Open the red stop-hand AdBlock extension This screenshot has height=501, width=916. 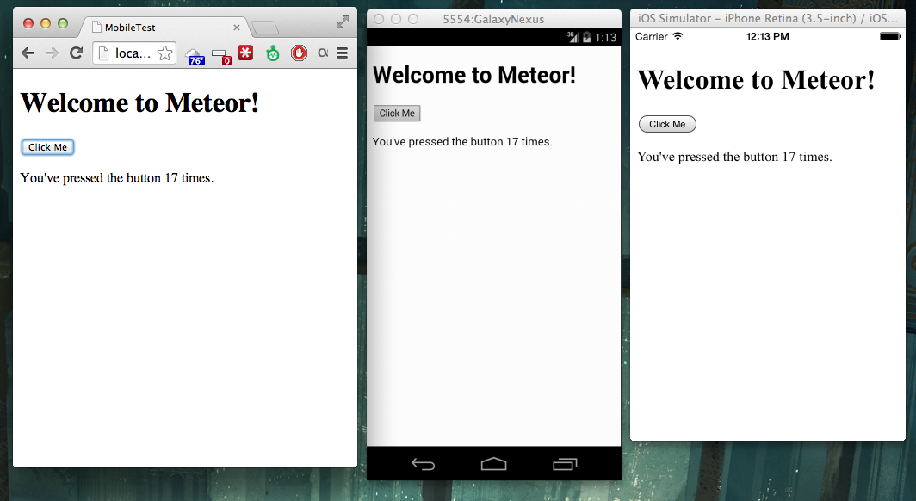[299, 53]
